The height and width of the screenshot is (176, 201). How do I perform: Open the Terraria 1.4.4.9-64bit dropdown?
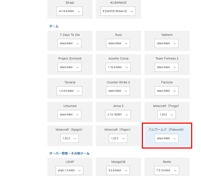coord(69,91)
